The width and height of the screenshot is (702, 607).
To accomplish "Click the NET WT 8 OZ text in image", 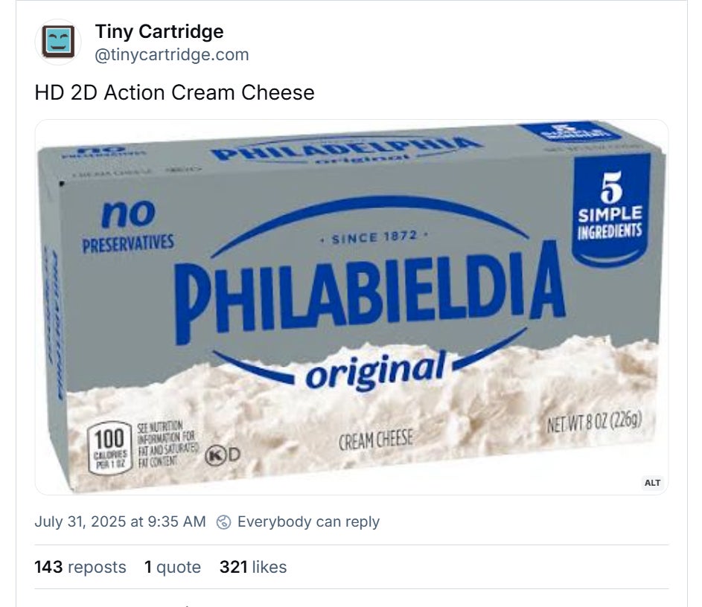I will pyautogui.click(x=593, y=425).
